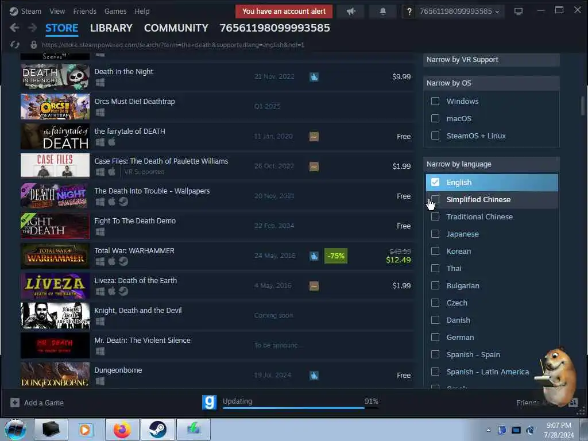Click the plus icon beside Add a Game
The width and height of the screenshot is (588, 441).
point(14,403)
